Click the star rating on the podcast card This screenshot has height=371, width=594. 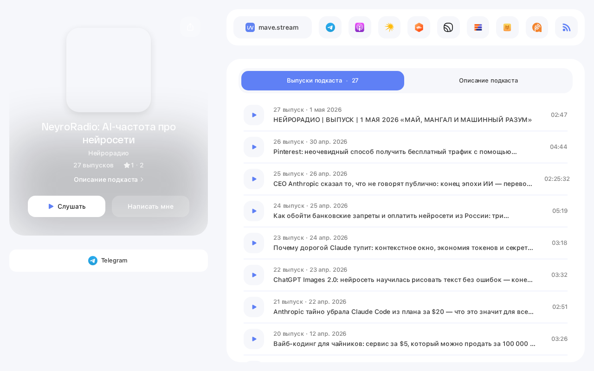pyautogui.click(x=134, y=165)
